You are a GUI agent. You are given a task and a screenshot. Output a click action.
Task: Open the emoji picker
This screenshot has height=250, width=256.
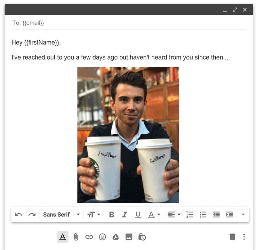tap(102, 237)
